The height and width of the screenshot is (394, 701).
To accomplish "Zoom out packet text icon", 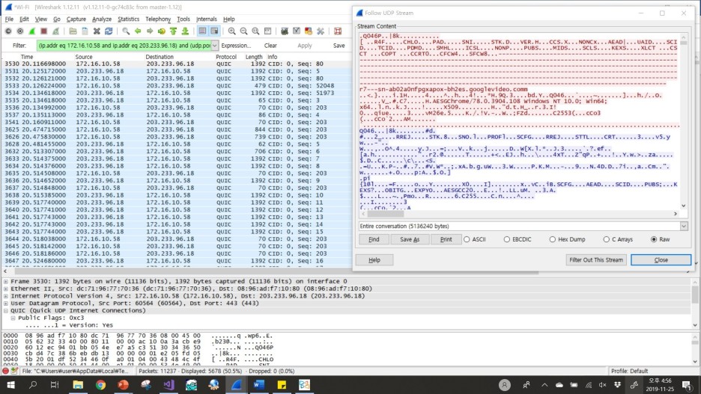I will [243, 31].
